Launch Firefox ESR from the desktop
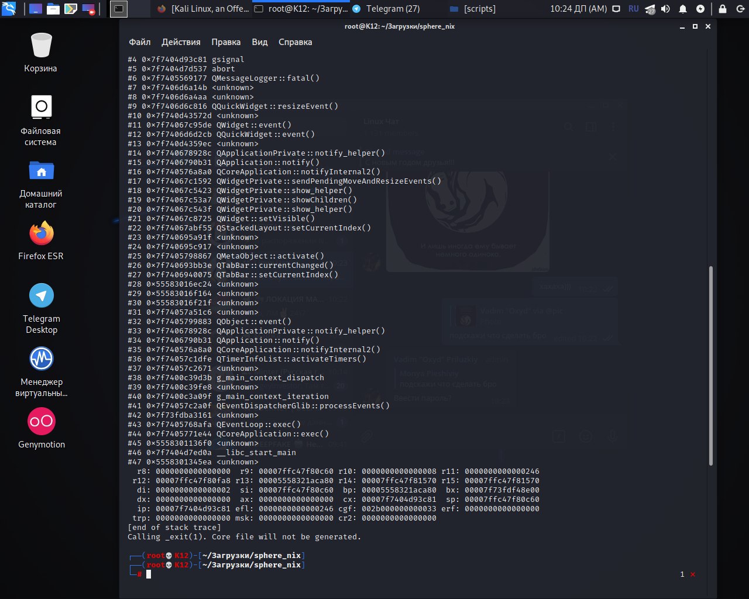 41,240
